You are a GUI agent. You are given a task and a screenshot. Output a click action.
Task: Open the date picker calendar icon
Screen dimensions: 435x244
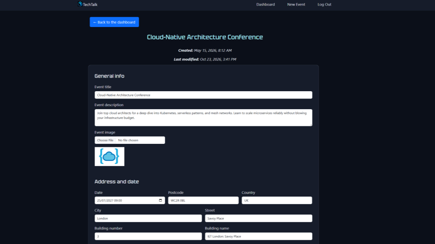pyautogui.click(x=161, y=200)
